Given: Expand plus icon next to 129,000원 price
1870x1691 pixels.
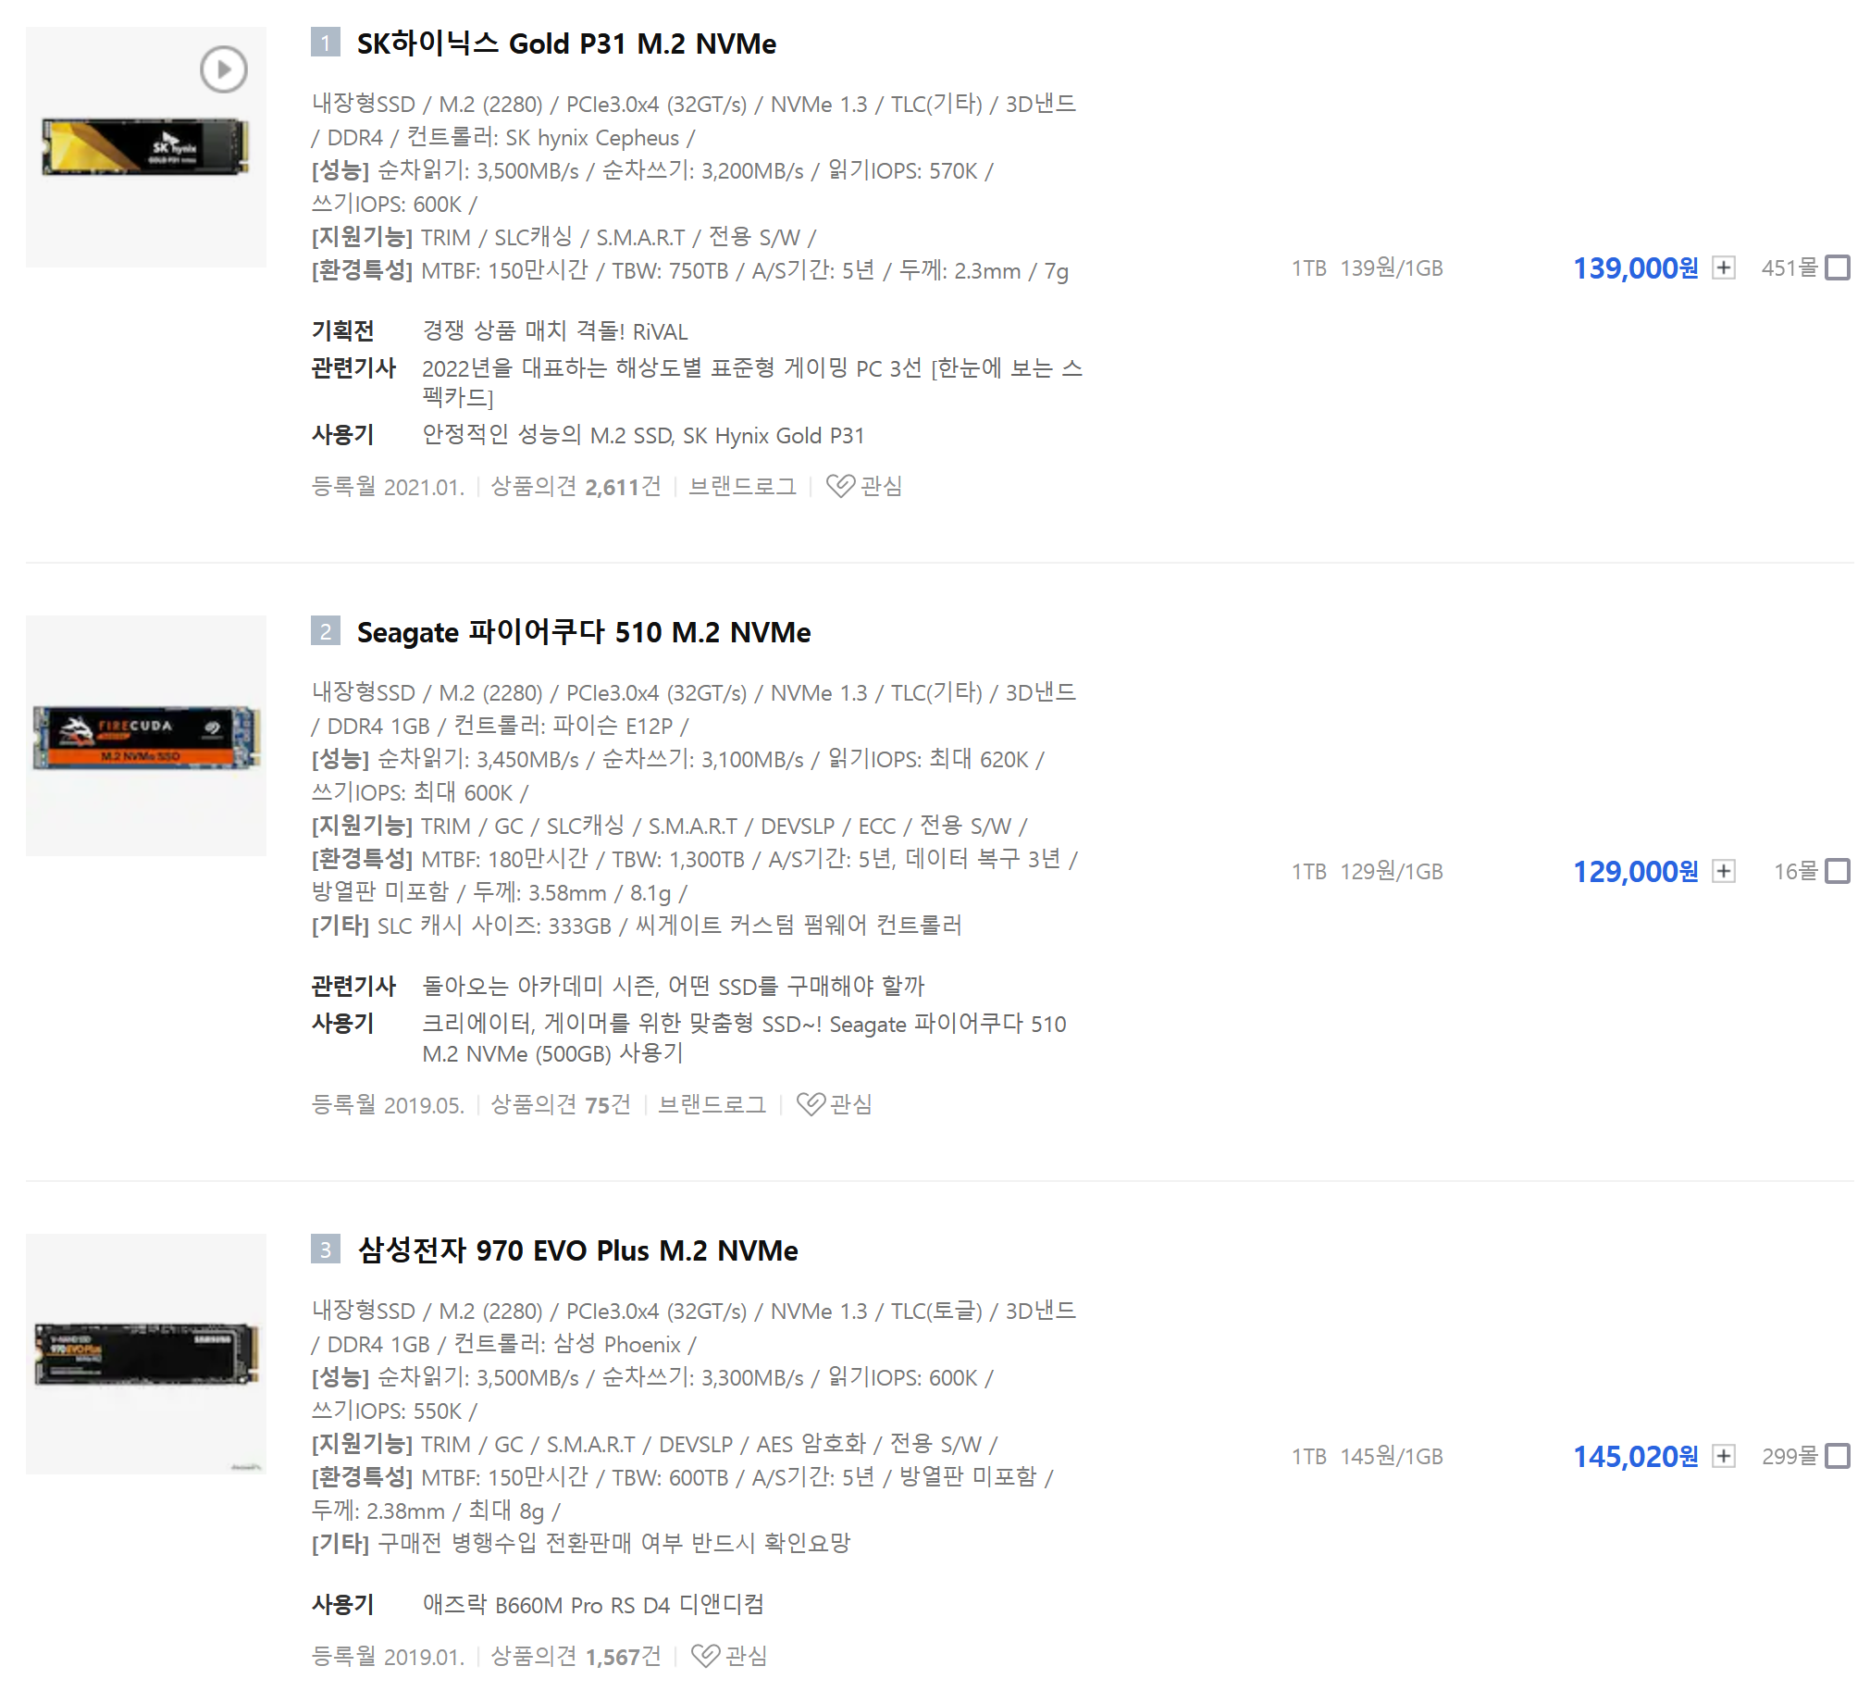Looking at the screenshot, I should [x=1725, y=872].
